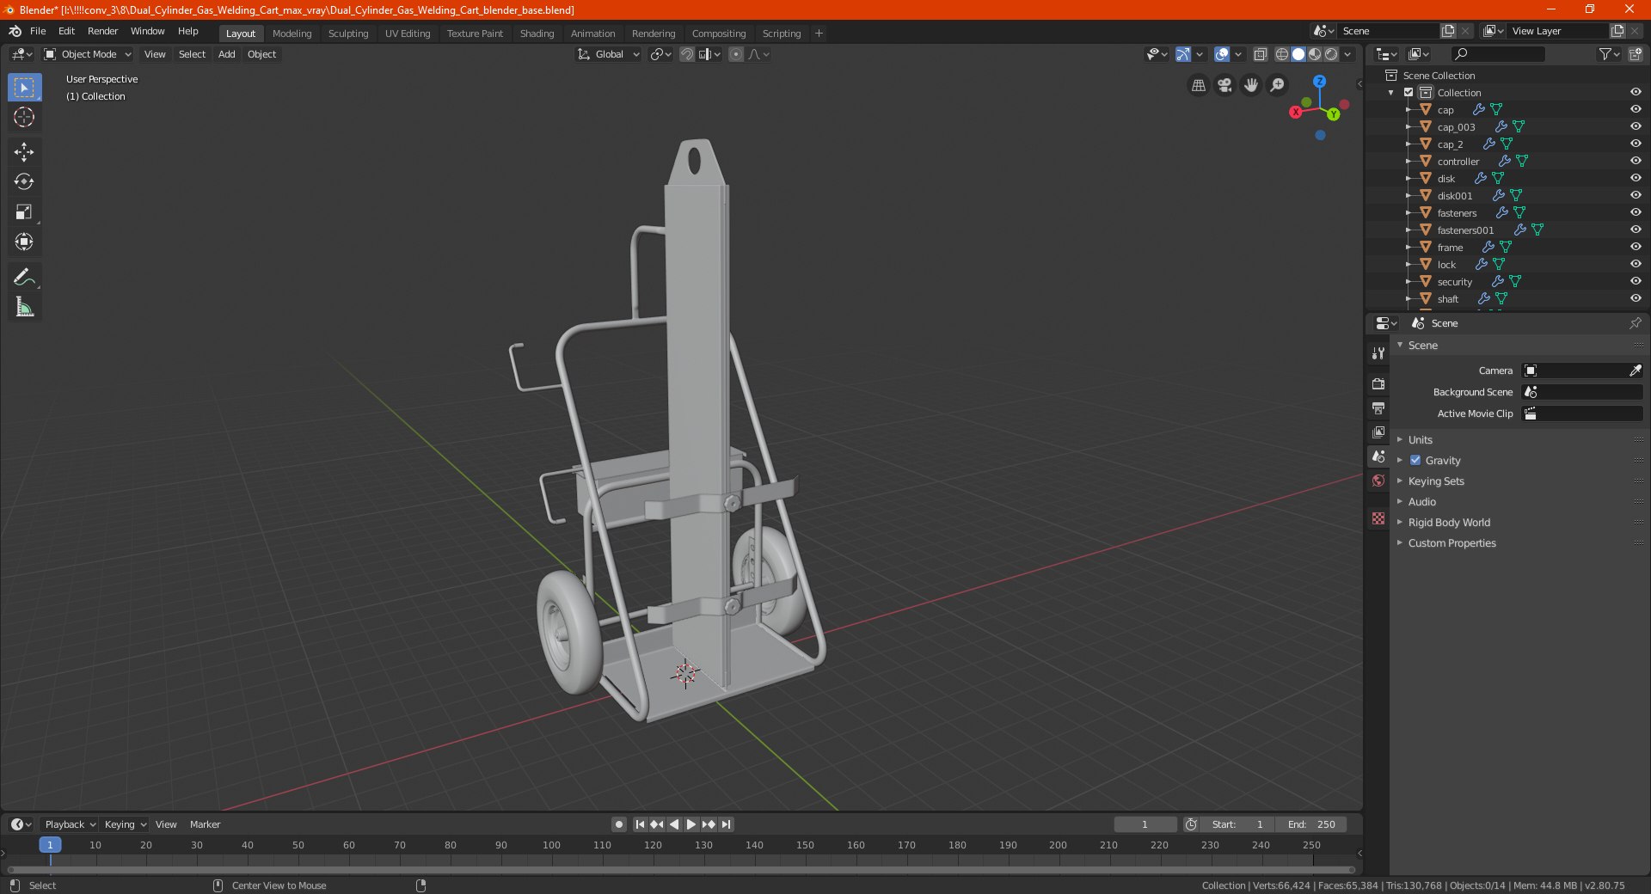Hide the frame object in outliner
The height and width of the screenshot is (894, 1651).
click(1636, 247)
